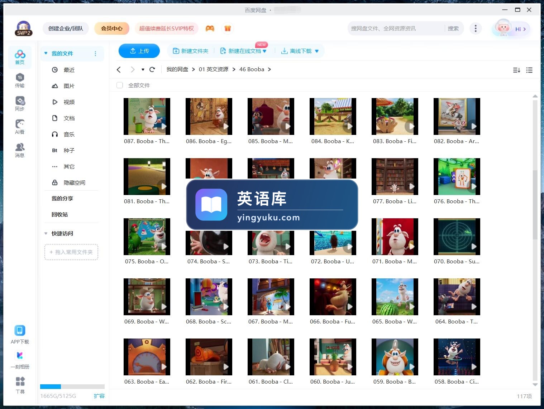
Task: Open 回收站 recycle bin
Action: click(59, 214)
